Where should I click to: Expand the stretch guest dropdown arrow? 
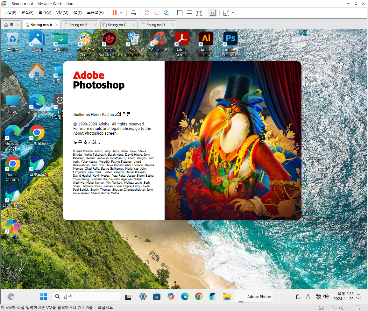pyautogui.click(x=233, y=13)
